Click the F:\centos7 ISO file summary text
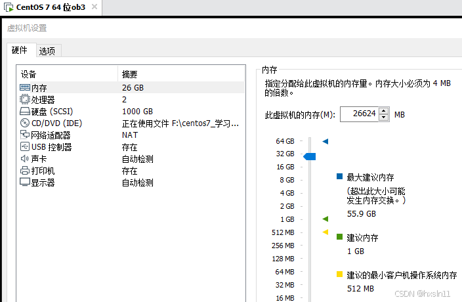 click(x=180, y=123)
